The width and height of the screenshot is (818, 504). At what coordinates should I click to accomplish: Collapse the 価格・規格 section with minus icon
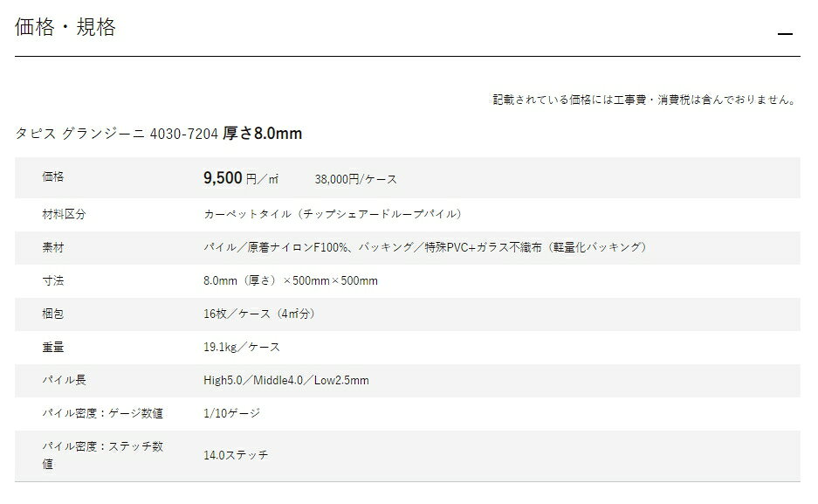coord(785,34)
